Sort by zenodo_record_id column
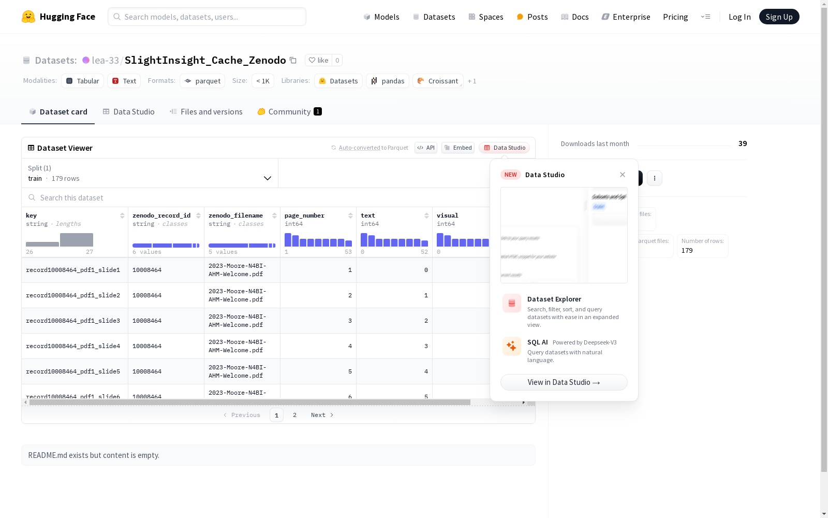 pos(198,215)
